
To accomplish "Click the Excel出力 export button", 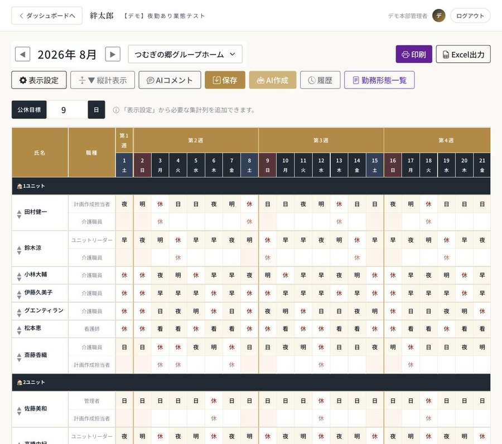I will click(x=463, y=54).
